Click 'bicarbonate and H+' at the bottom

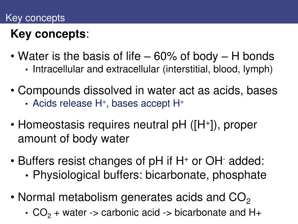(x=218, y=212)
